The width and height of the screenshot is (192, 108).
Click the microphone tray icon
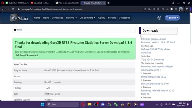click(161, 104)
